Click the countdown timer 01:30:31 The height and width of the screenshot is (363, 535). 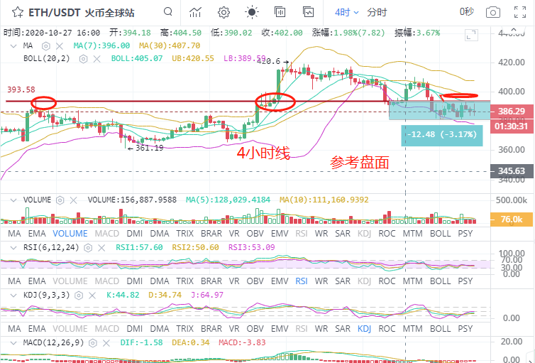(x=512, y=126)
